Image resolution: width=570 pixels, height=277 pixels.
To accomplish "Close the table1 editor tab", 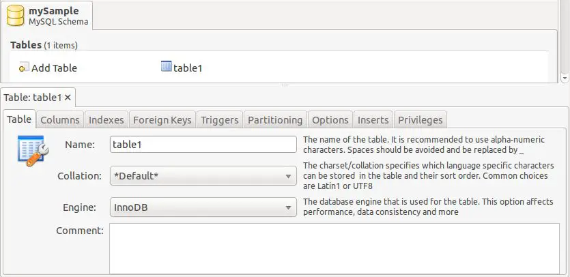I will pos(68,98).
